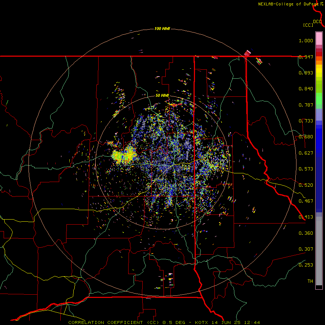The height and width of the screenshot is (325, 325).
Task: Click the 0.467 scale value
Action: coord(306,201)
